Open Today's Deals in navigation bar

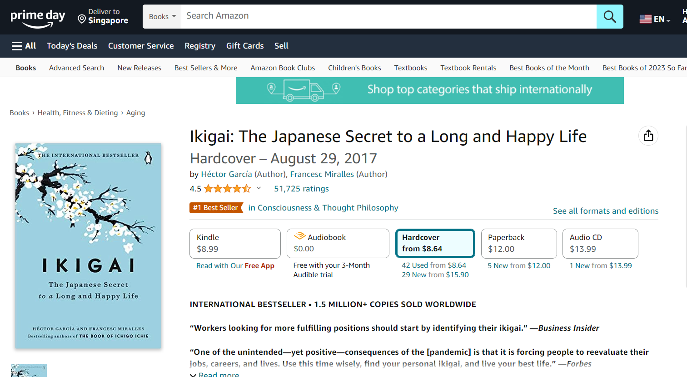(x=72, y=46)
